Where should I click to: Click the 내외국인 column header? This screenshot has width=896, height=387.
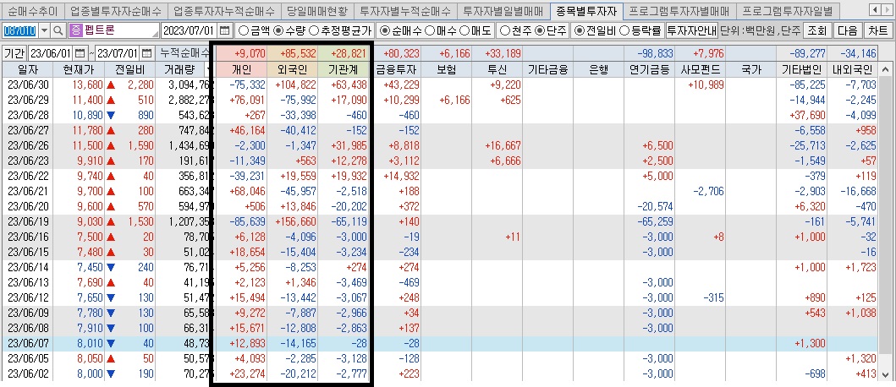(x=853, y=69)
